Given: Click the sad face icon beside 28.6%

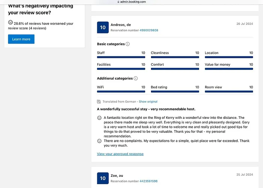Looking at the screenshot, I should click(x=10, y=23).
